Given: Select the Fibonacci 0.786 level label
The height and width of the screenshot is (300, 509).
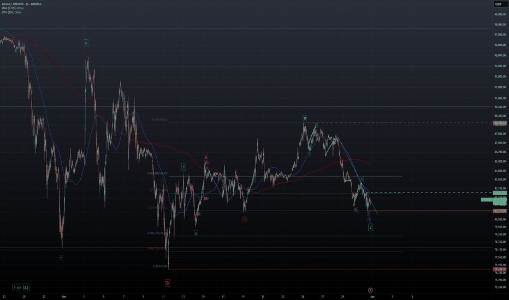Looking at the screenshot, I should tap(157, 233).
